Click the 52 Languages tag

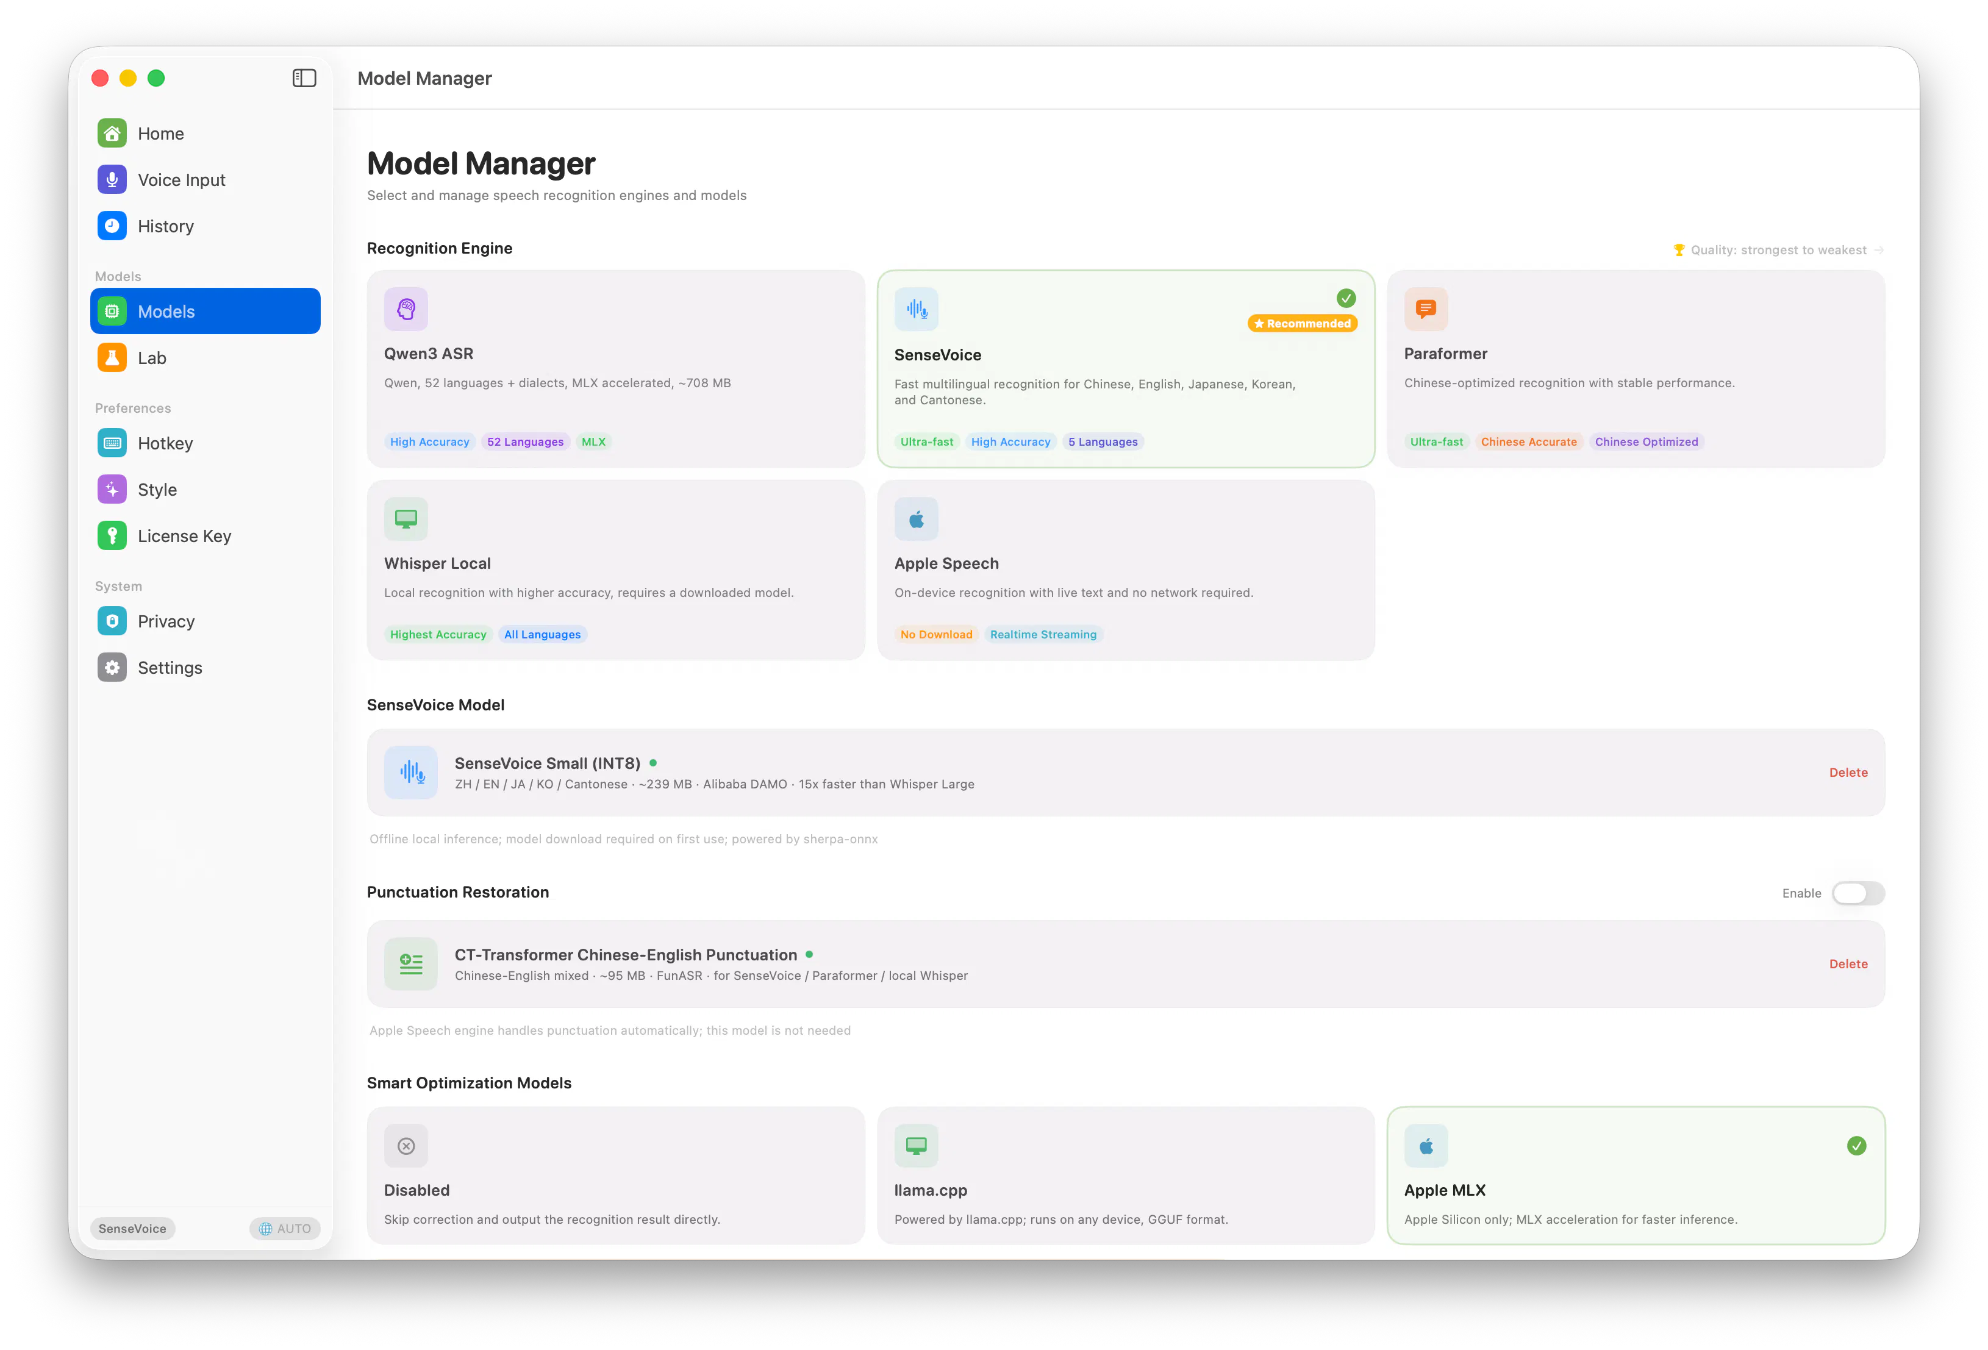[525, 441]
